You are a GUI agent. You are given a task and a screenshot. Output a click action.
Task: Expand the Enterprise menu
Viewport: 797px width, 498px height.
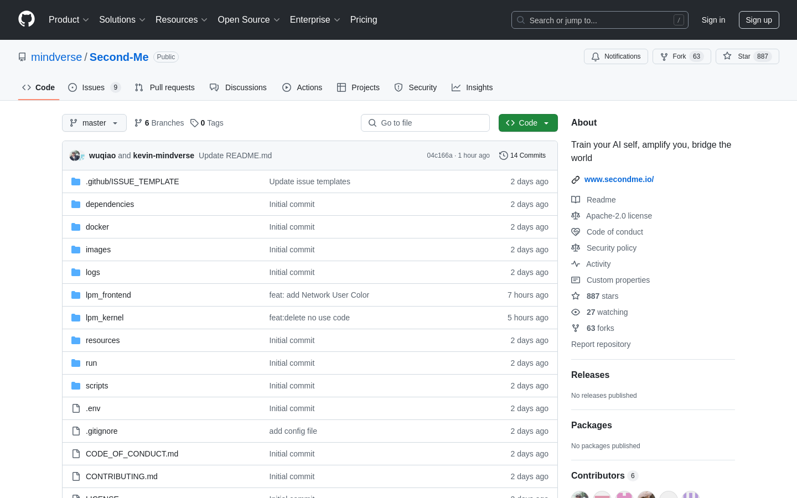pyautogui.click(x=315, y=20)
